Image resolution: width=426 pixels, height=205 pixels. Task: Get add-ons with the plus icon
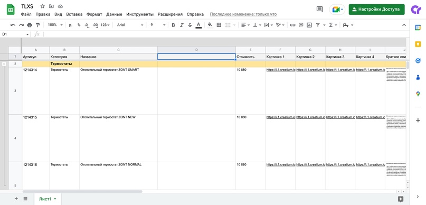pos(418,120)
